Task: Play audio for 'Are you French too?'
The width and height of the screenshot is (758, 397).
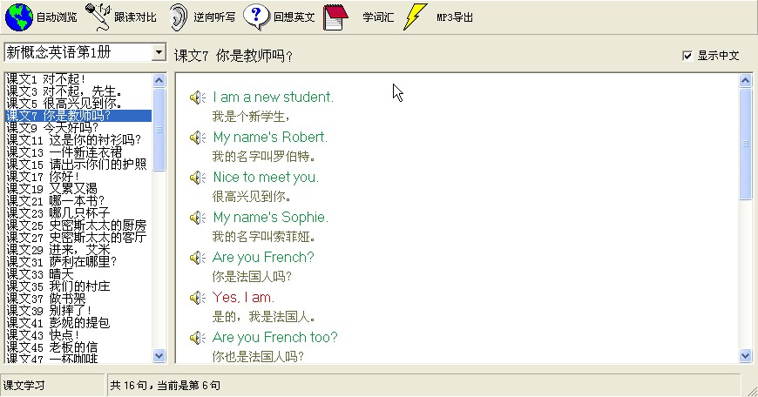Action: 197,338
